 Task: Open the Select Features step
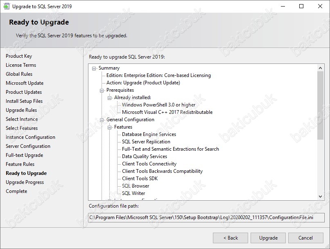22,128
